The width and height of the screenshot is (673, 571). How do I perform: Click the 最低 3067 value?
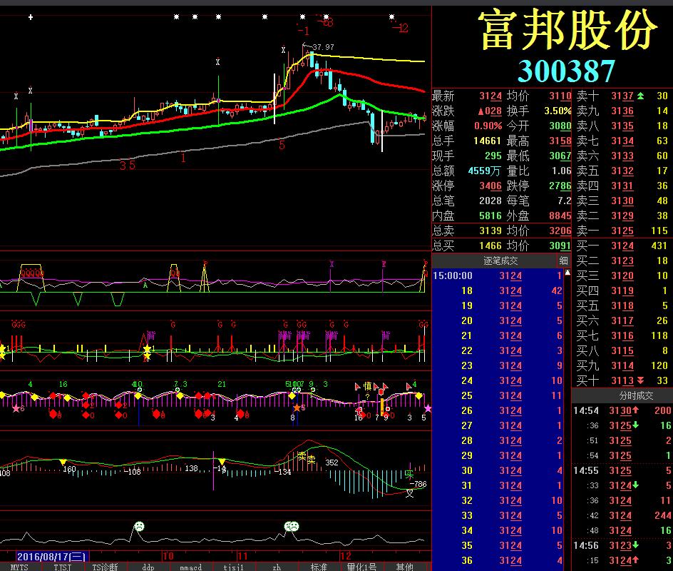[560, 156]
